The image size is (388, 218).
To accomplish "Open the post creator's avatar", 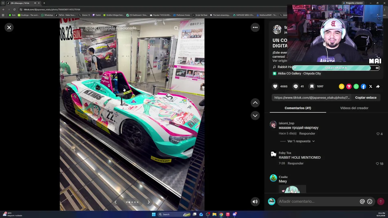I will (277, 30).
